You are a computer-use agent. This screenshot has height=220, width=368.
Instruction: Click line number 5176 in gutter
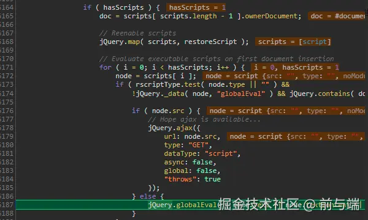[7, 111]
